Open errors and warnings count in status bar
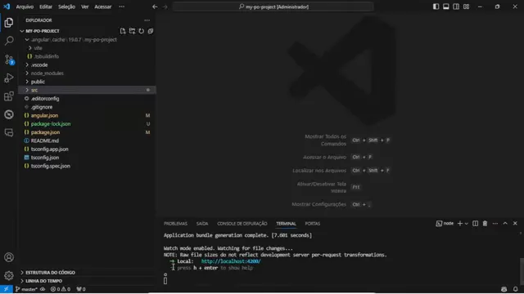 point(61,289)
